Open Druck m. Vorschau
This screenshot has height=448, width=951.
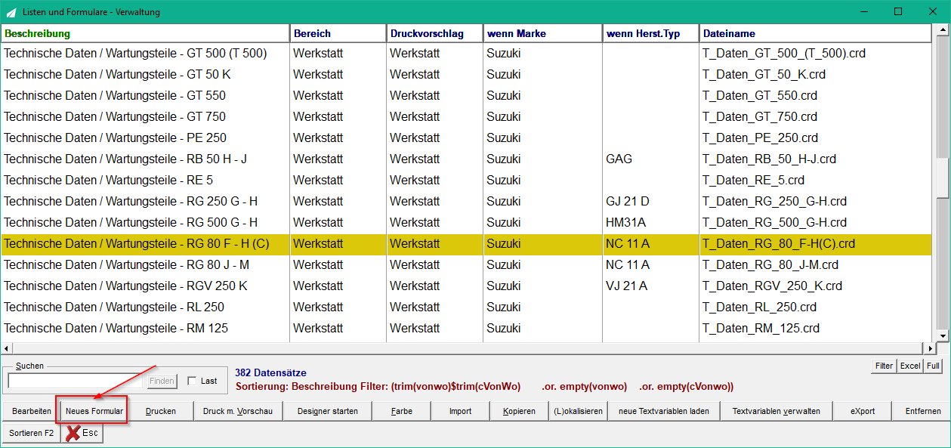pos(238,411)
